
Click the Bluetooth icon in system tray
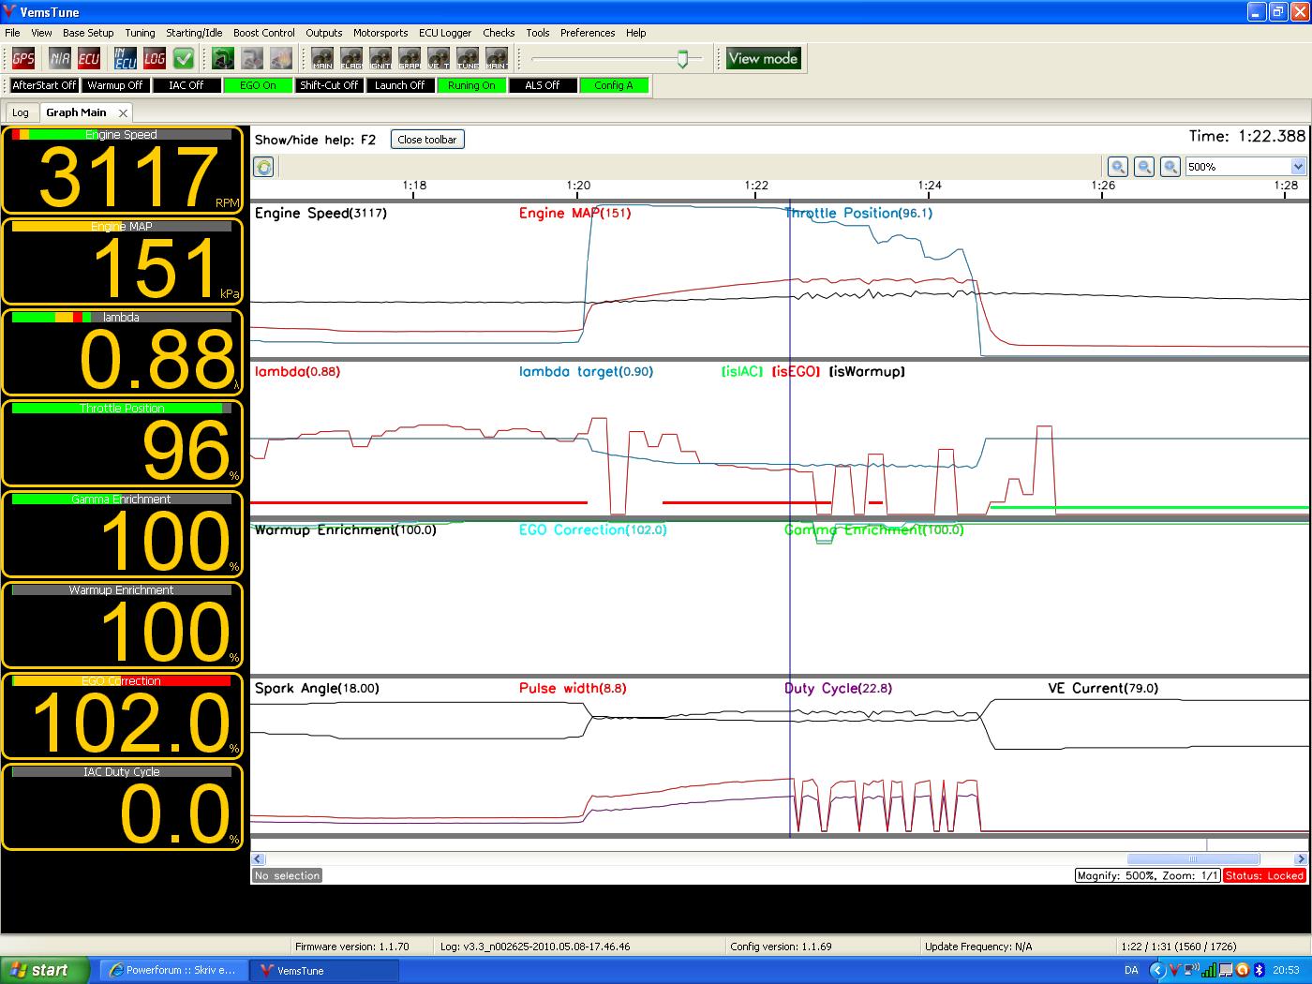[1260, 971]
